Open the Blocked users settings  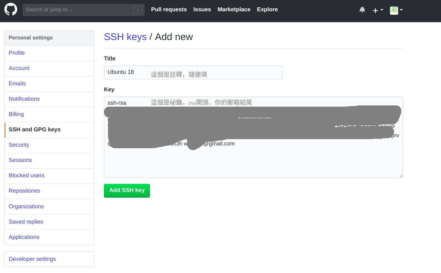pyautogui.click(x=26, y=175)
